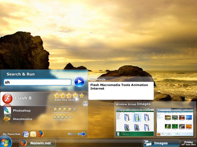Open the Flash 8 application icon
197x147 pixels.
(x=7, y=99)
